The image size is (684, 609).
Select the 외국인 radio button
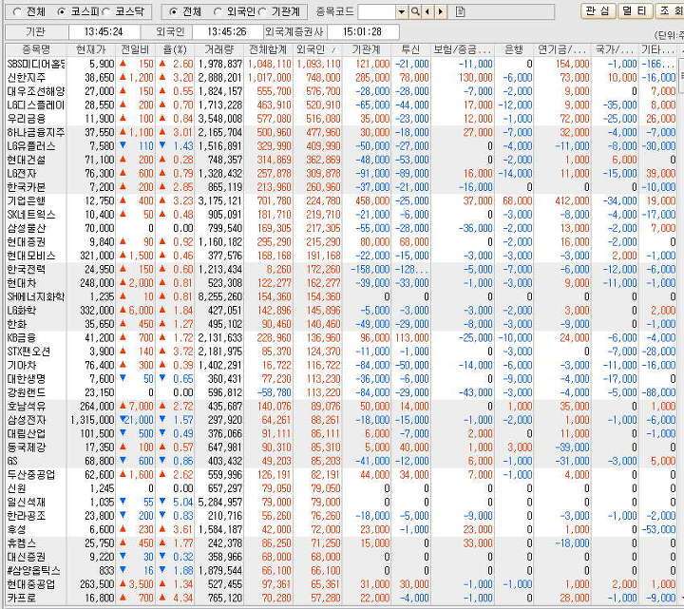click(x=218, y=11)
